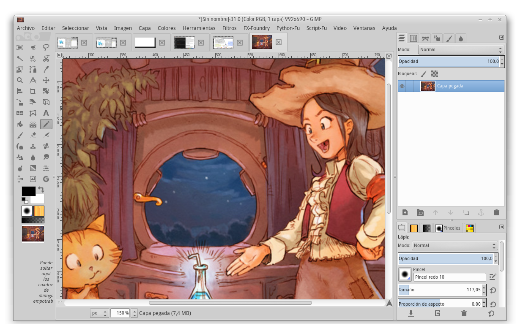Select the Pencil tool
The width and height of the screenshot is (523, 331).
[x=46, y=124]
